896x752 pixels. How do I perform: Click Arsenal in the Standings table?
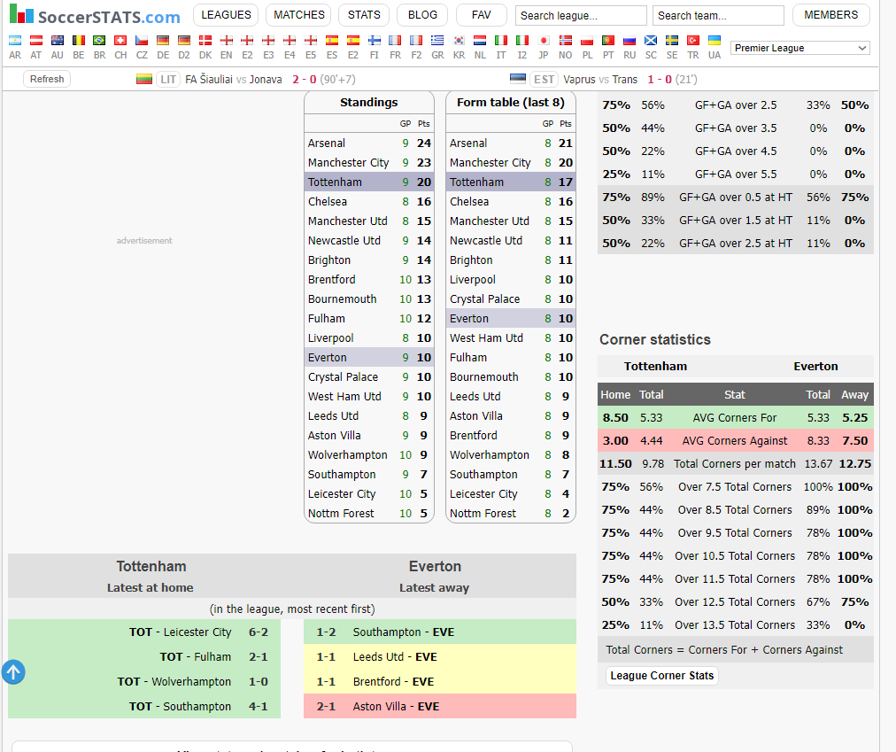(327, 143)
